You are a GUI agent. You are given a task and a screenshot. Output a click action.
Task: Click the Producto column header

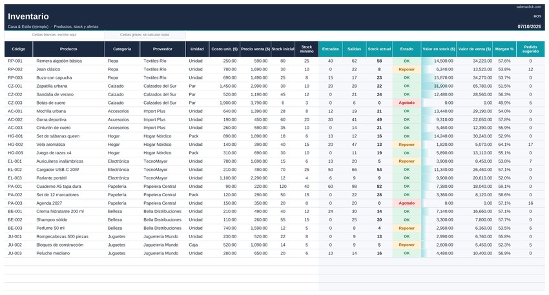coord(68,49)
